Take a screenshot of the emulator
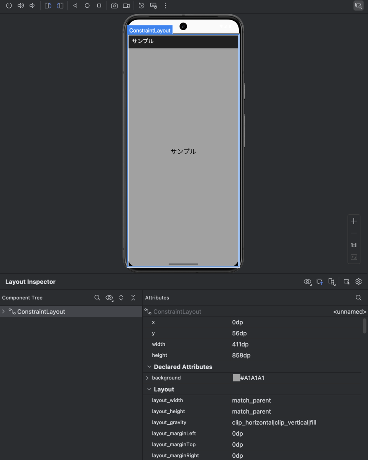368x460 pixels. pyautogui.click(x=114, y=5)
